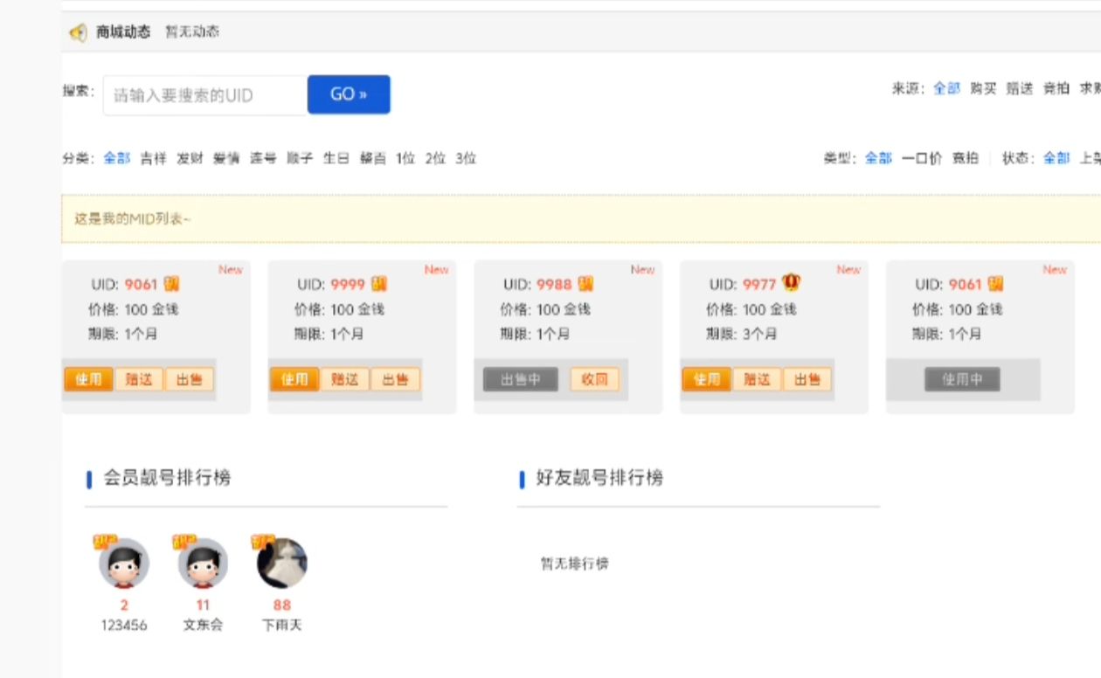Open the avatar of user 123456
The height and width of the screenshot is (678, 1101).
[x=124, y=564]
